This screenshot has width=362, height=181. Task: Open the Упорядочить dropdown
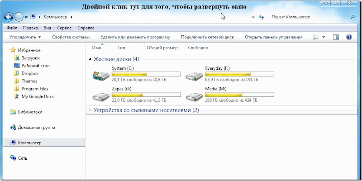point(25,37)
